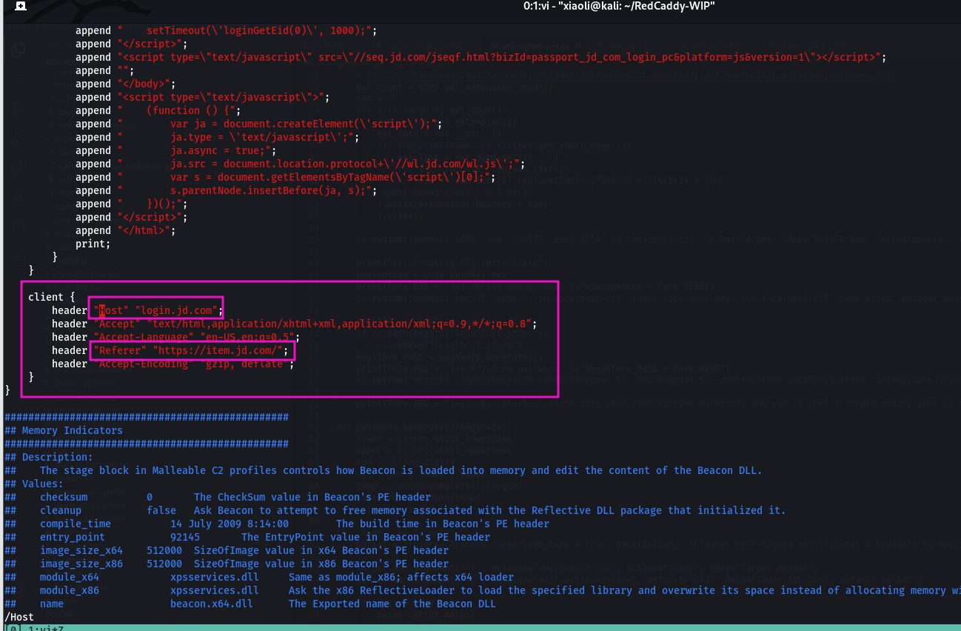The height and width of the screenshot is (631, 961).
Task: Click the terminal icon in the title bar
Action: [21, 6]
